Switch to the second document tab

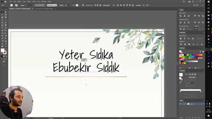pyautogui.click(x=44, y=9)
